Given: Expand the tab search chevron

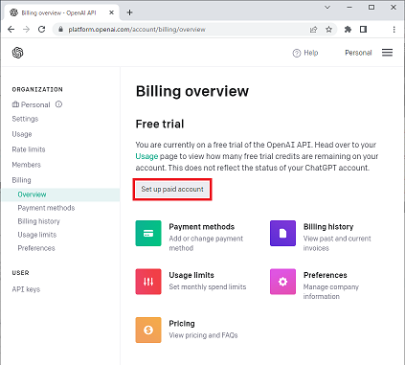Looking at the screenshot, I should (327, 8).
